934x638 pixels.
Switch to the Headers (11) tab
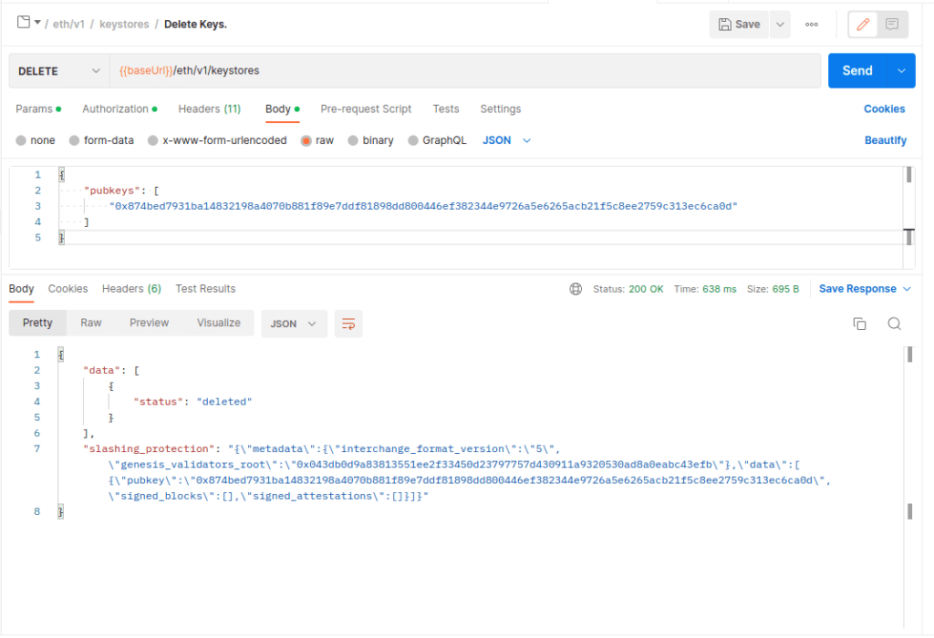click(x=209, y=108)
